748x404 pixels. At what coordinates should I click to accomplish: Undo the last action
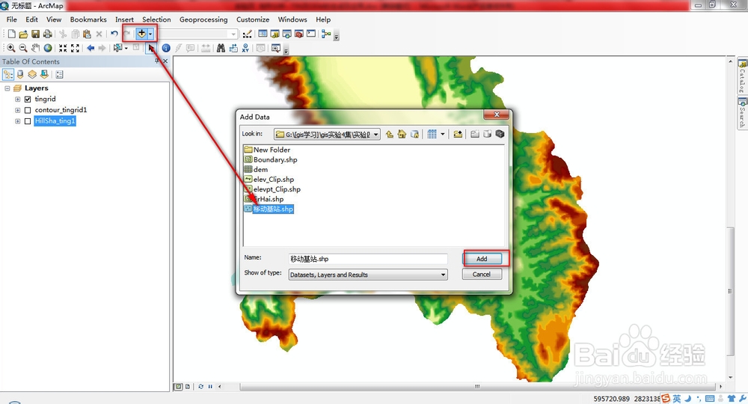[x=114, y=34]
